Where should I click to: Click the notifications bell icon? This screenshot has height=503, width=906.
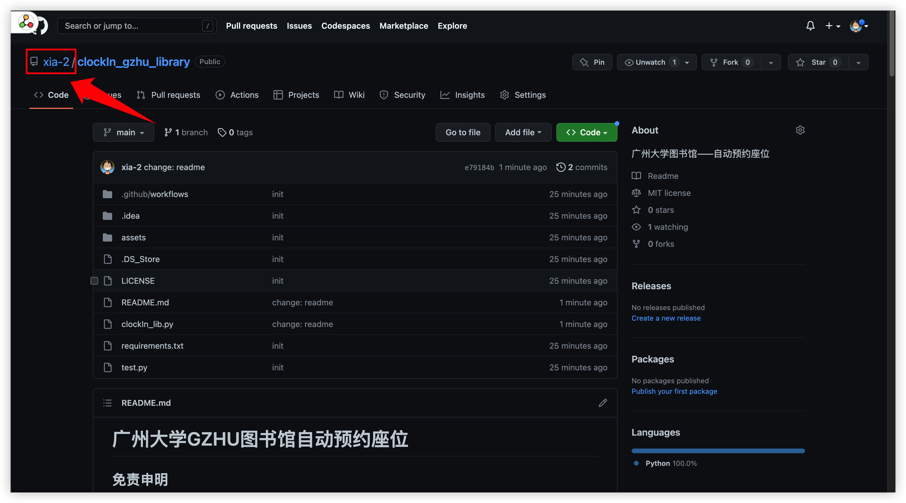click(x=810, y=26)
